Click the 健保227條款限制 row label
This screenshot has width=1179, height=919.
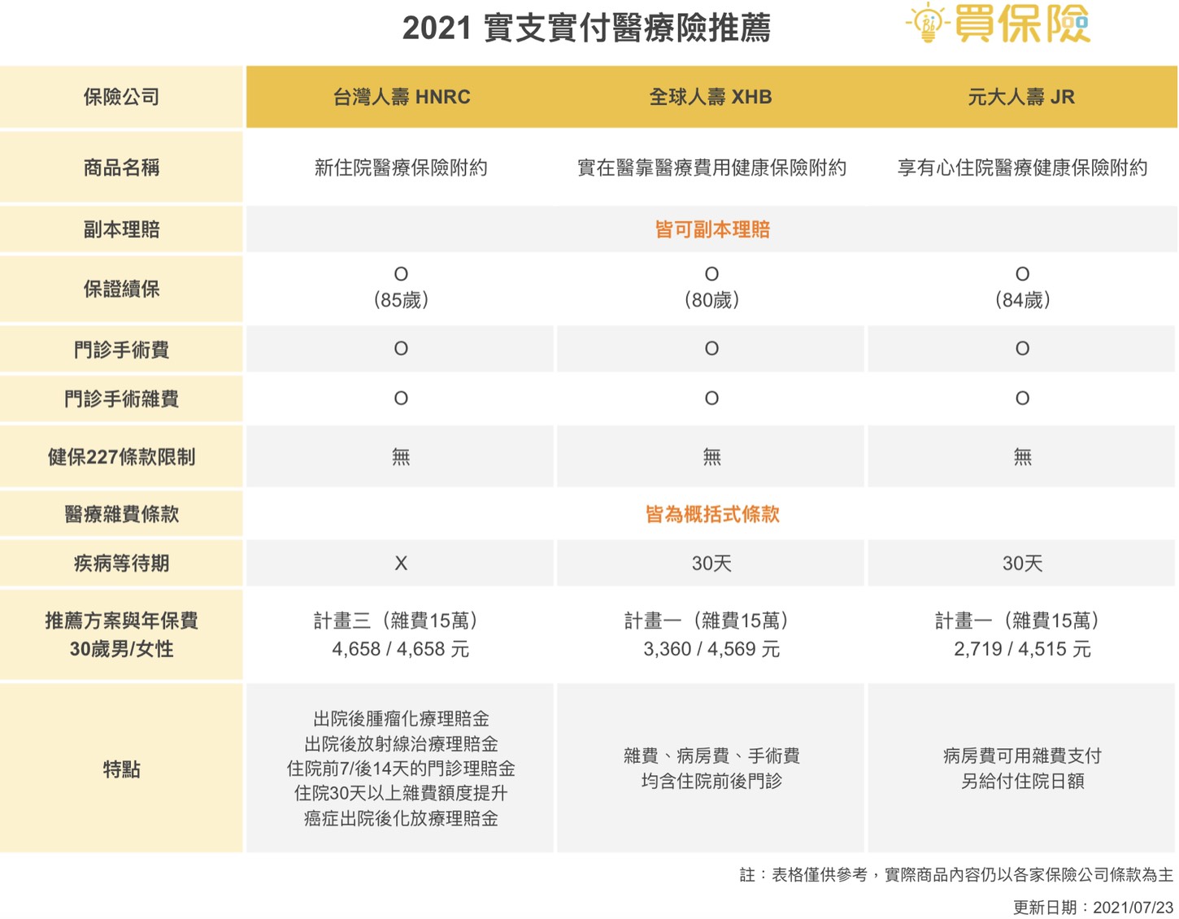[121, 457]
